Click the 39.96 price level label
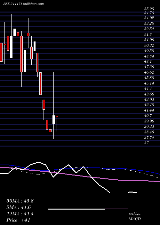Image resolution: width=160 pixels, height=225 pixels. 149,121
